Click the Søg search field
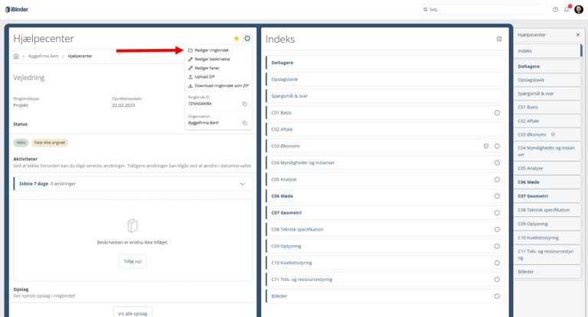This screenshot has height=317, width=588. point(482,9)
